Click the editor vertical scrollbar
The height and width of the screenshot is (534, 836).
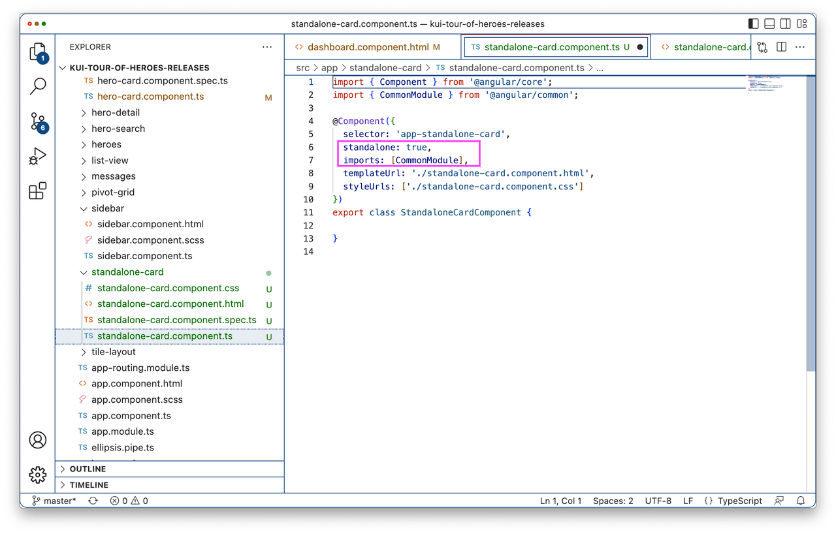coord(811,222)
